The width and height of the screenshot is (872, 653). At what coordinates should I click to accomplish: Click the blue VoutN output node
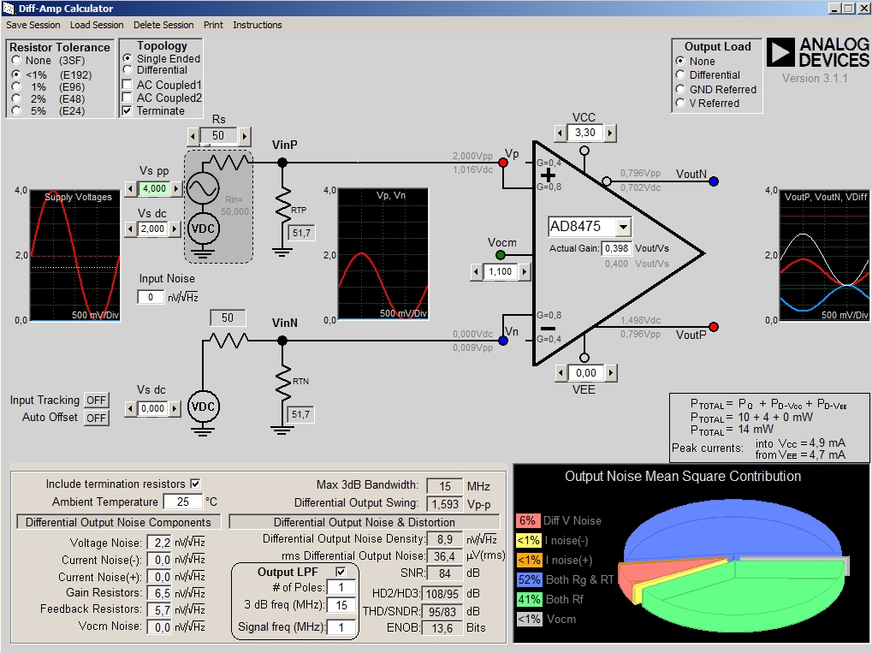click(x=714, y=181)
